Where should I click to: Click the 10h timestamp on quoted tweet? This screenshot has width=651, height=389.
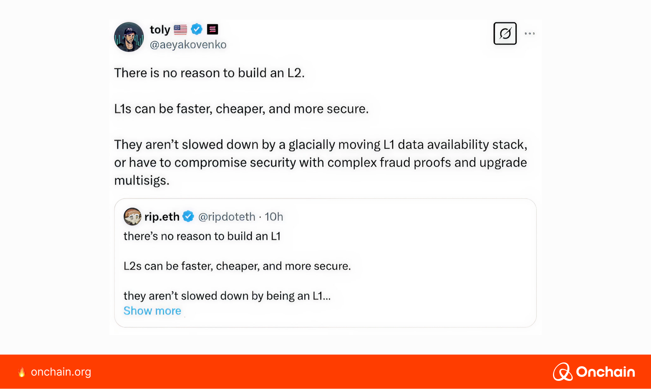(274, 217)
